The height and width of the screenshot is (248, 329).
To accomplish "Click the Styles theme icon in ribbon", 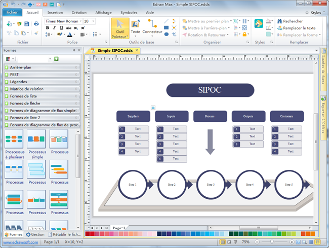I will (259, 24).
